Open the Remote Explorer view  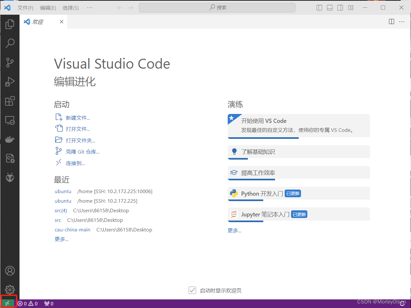coord(10,120)
